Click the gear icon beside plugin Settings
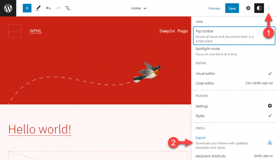Image resolution: width=277 pixels, height=160 pixels. click(270, 106)
